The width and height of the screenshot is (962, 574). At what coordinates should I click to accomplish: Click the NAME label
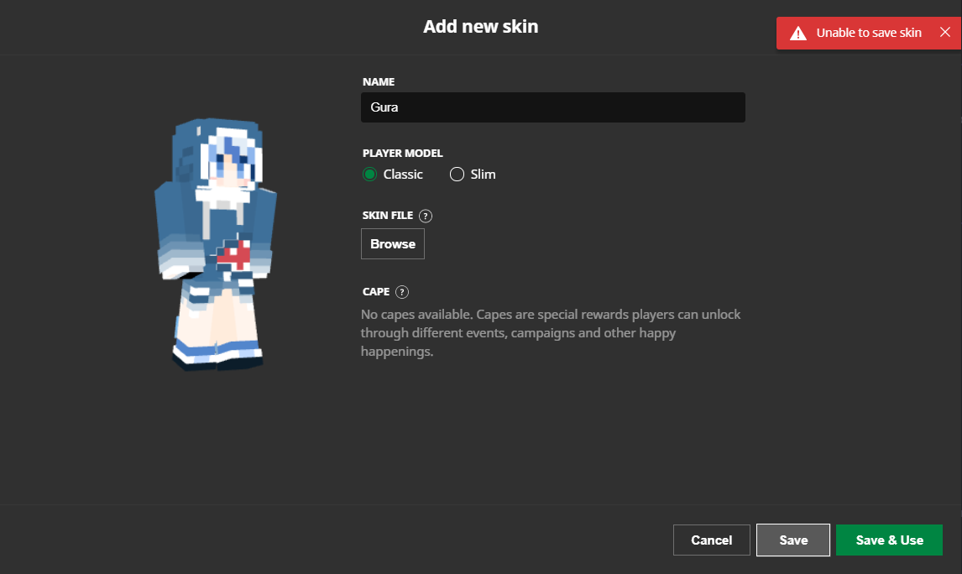(379, 81)
